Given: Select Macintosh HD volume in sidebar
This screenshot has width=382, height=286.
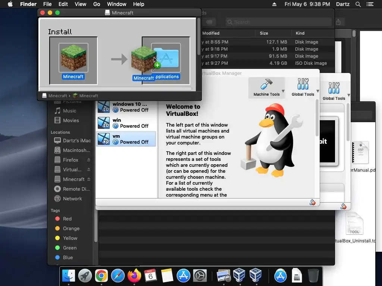Looking at the screenshot, I should (72, 150).
